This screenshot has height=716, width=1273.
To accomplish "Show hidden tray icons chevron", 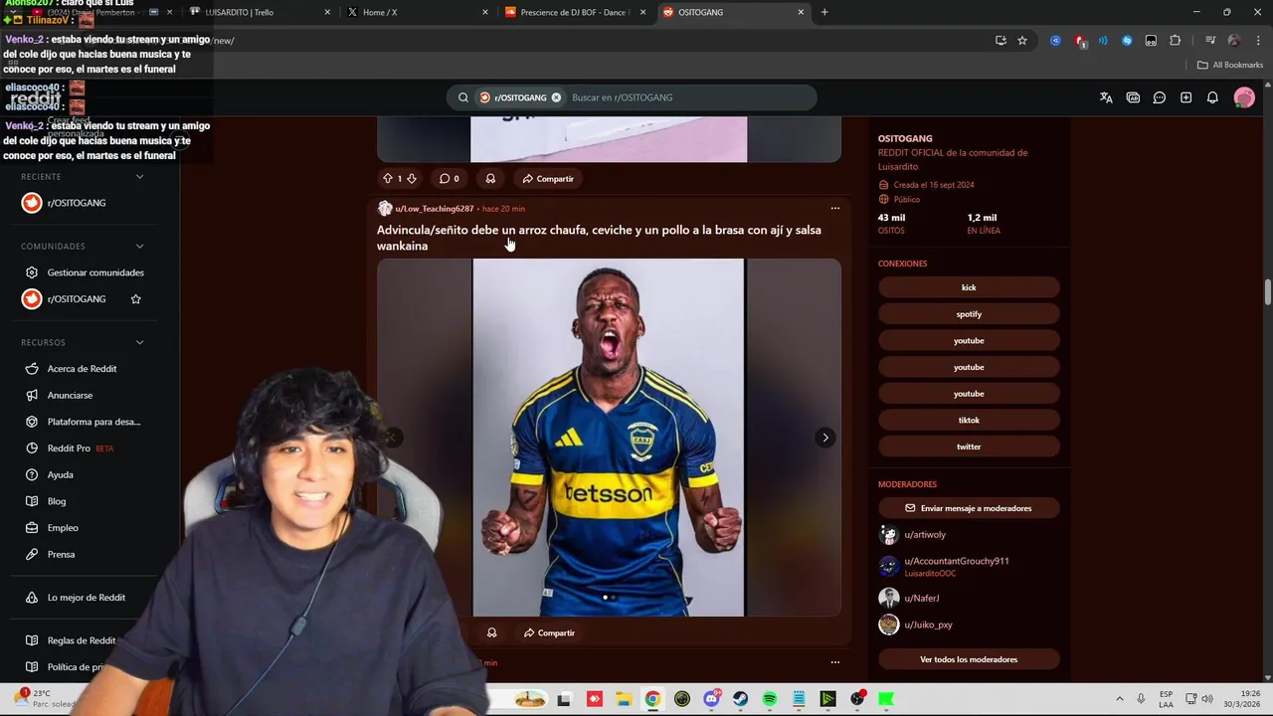I will (x=1119, y=699).
